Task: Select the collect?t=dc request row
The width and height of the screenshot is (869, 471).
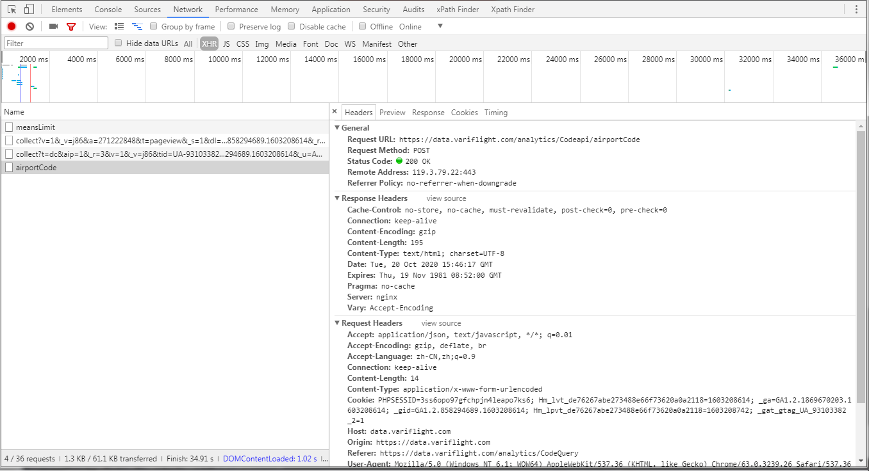Action: (x=165, y=154)
